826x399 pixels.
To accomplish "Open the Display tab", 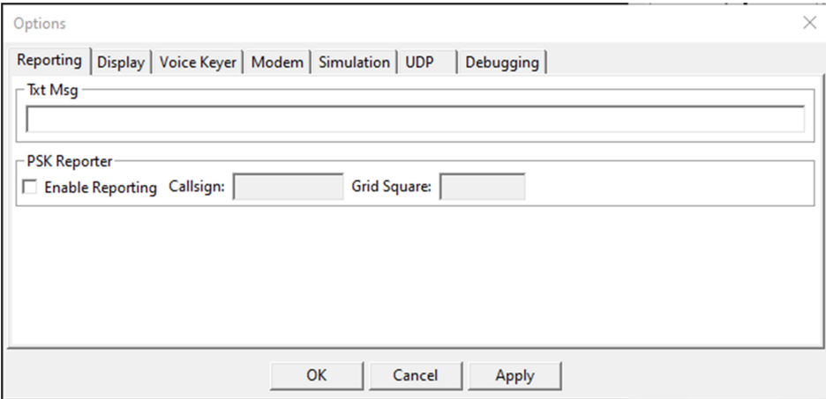I will click(x=121, y=63).
